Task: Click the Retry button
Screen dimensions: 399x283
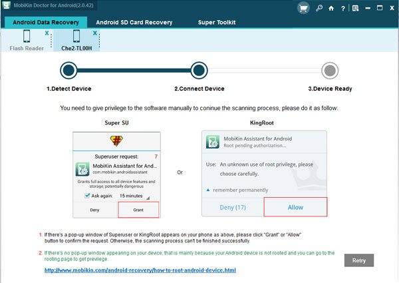Action: click(x=359, y=260)
